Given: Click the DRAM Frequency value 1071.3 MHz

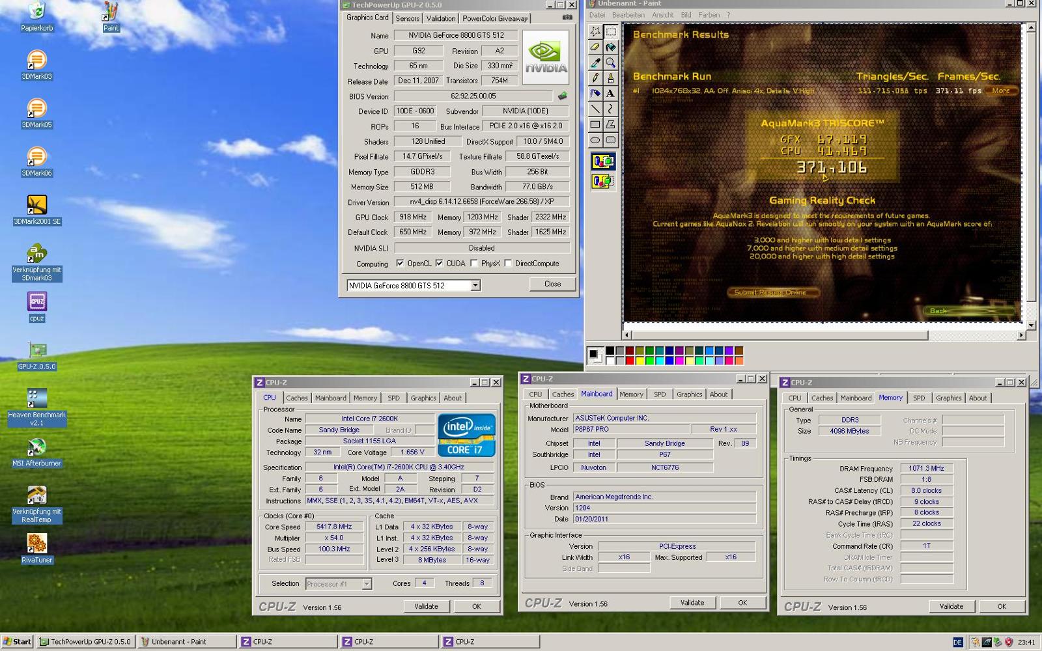Looking at the screenshot, I should pyautogui.click(x=927, y=468).
